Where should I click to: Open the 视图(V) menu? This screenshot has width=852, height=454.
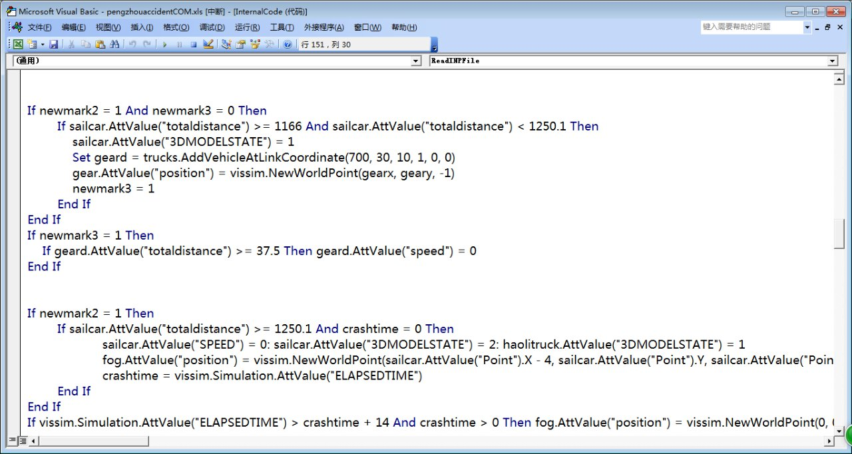[x=108, y=27]
